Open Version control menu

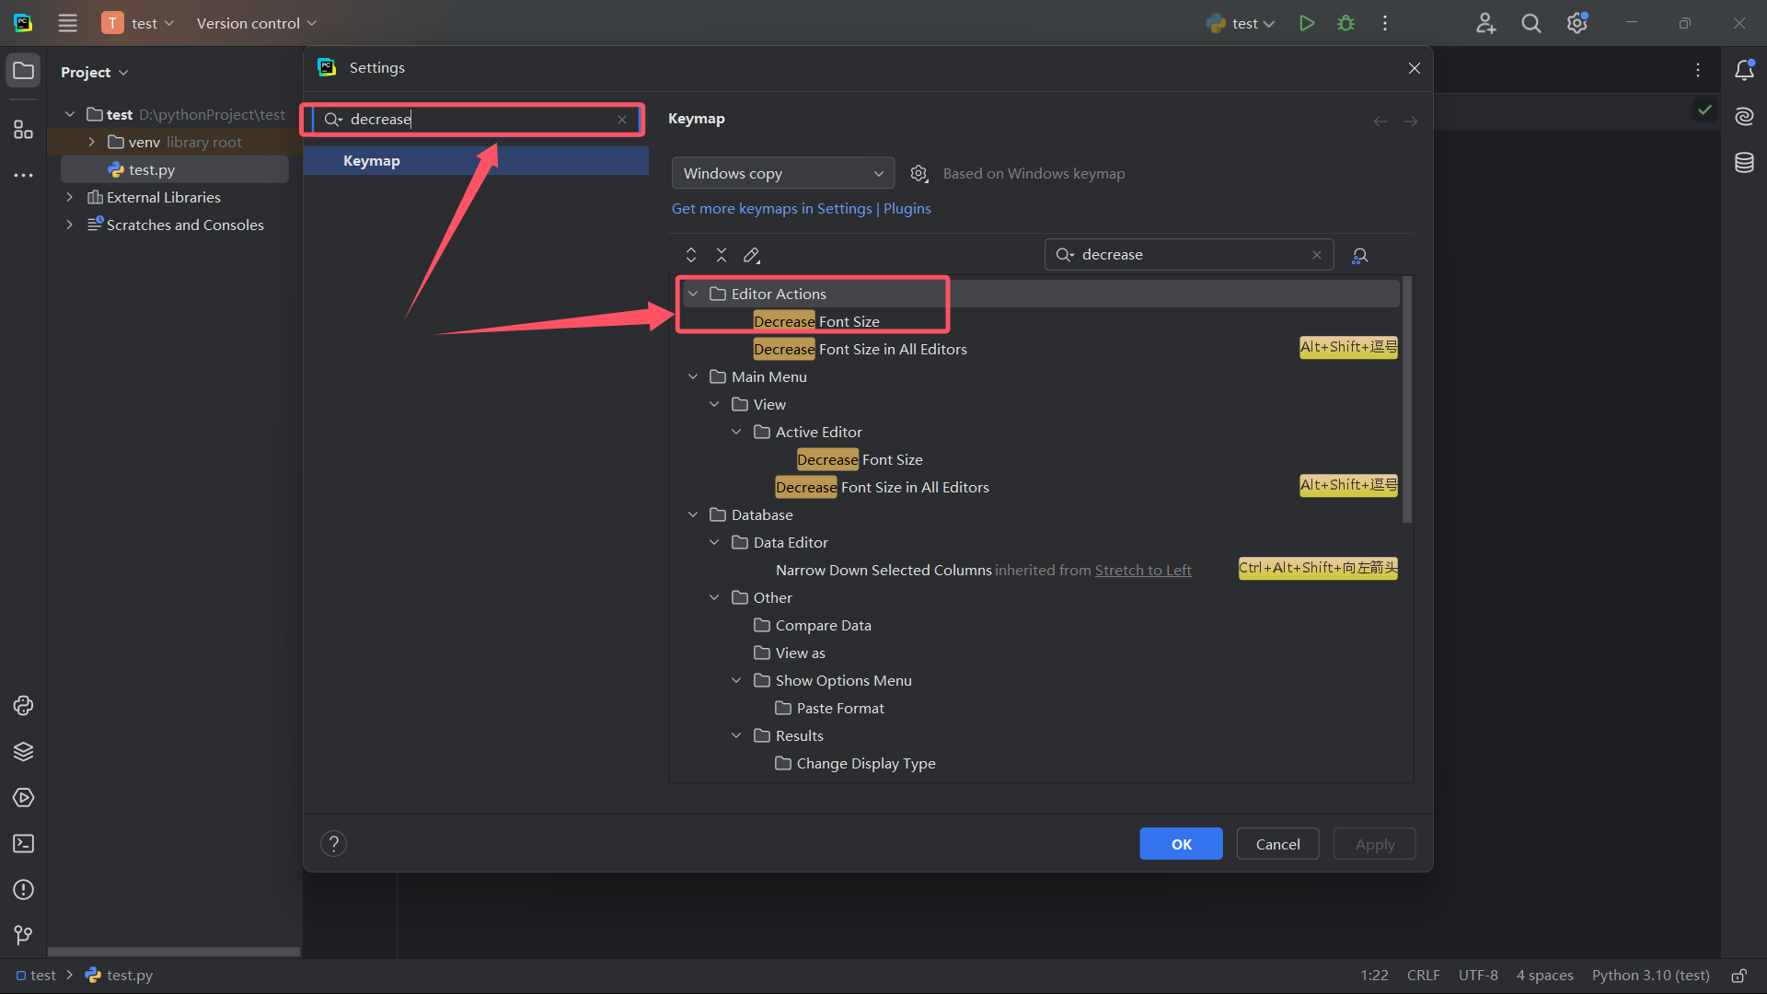click(256, 23)
